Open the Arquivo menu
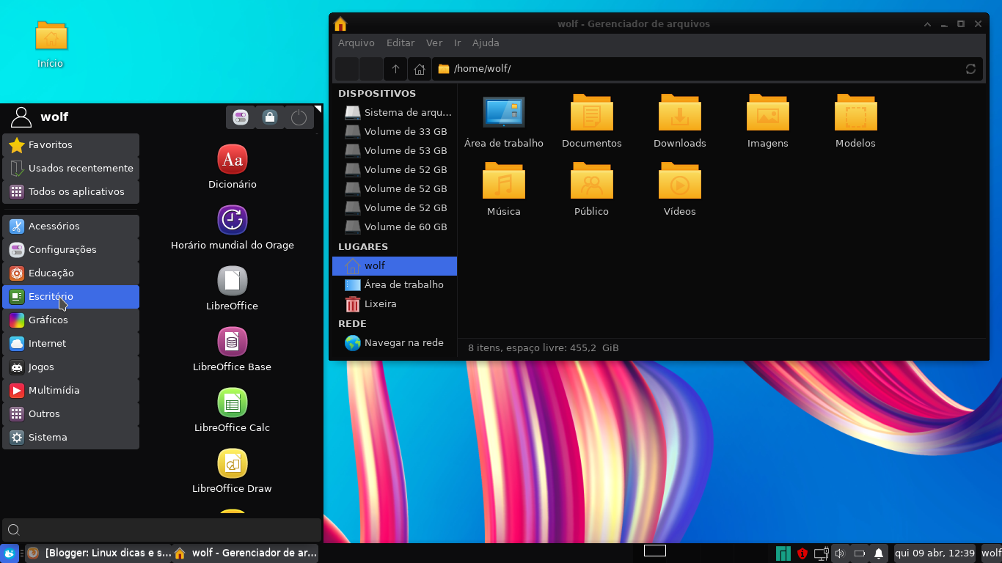Viewport: 1002px width, 563px height. pyautogui.click(x=356, y=43)
